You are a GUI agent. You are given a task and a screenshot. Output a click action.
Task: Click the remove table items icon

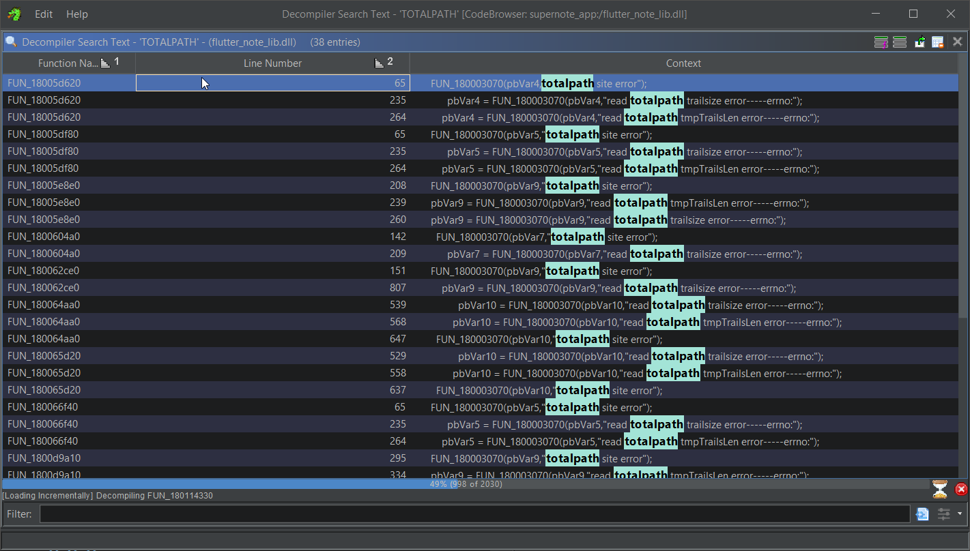[x=938, y=42]
